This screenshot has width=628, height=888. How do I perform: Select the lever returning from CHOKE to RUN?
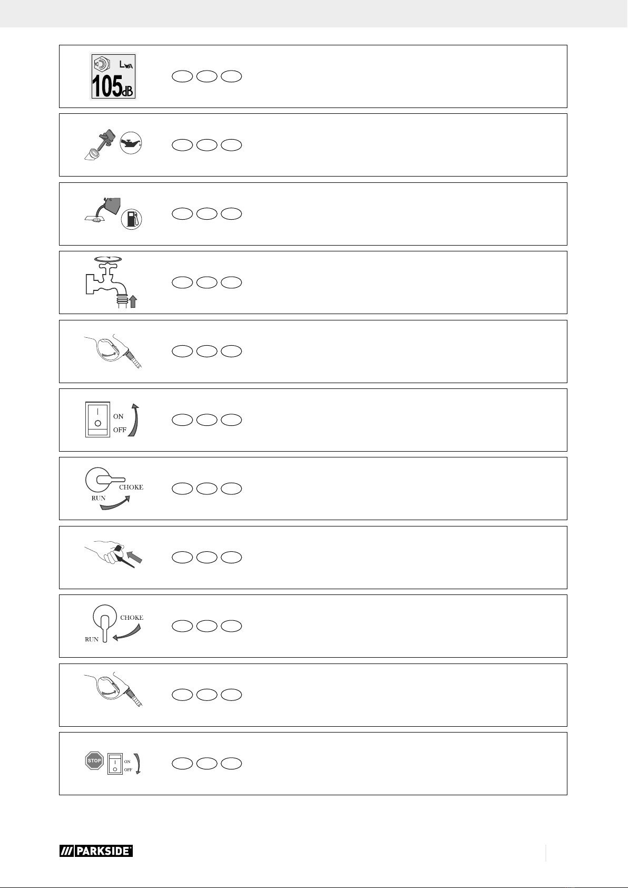114,626
